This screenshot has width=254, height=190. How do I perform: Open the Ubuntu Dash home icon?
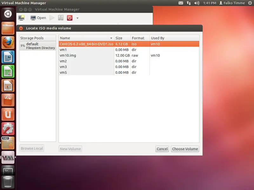[8, 14]
